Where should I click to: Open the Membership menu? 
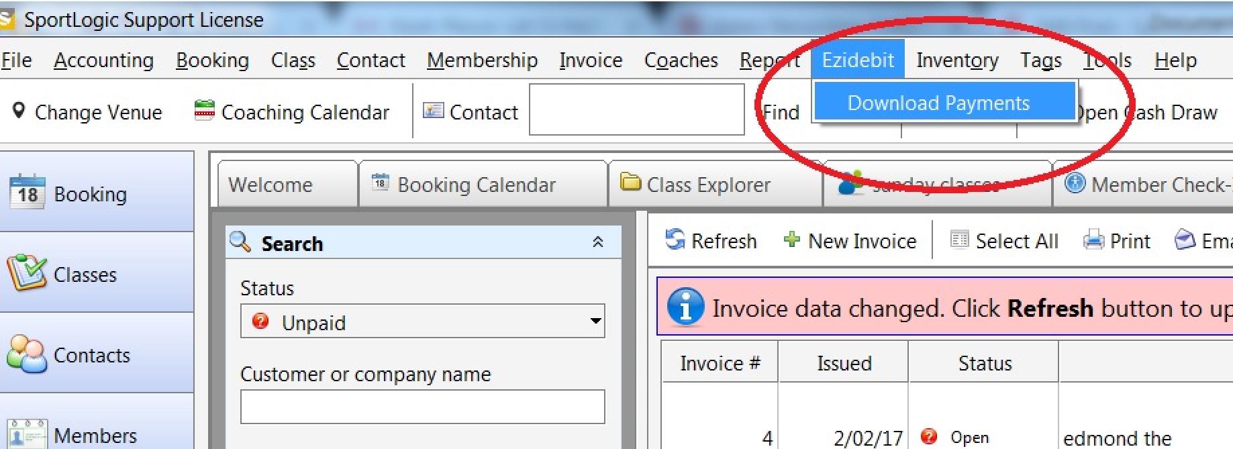tap(482, 60)
